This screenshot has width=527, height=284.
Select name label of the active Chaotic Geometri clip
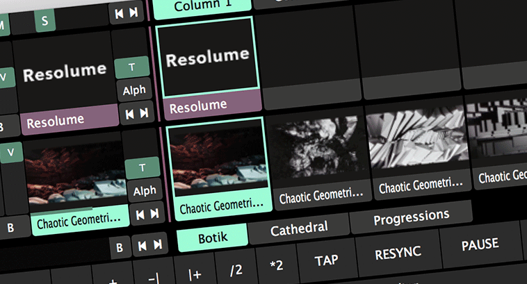tap(223, 205)
